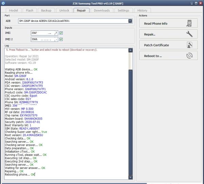Click 'Software version: 43.19' line
204x184 pixels.
point(20,63)
